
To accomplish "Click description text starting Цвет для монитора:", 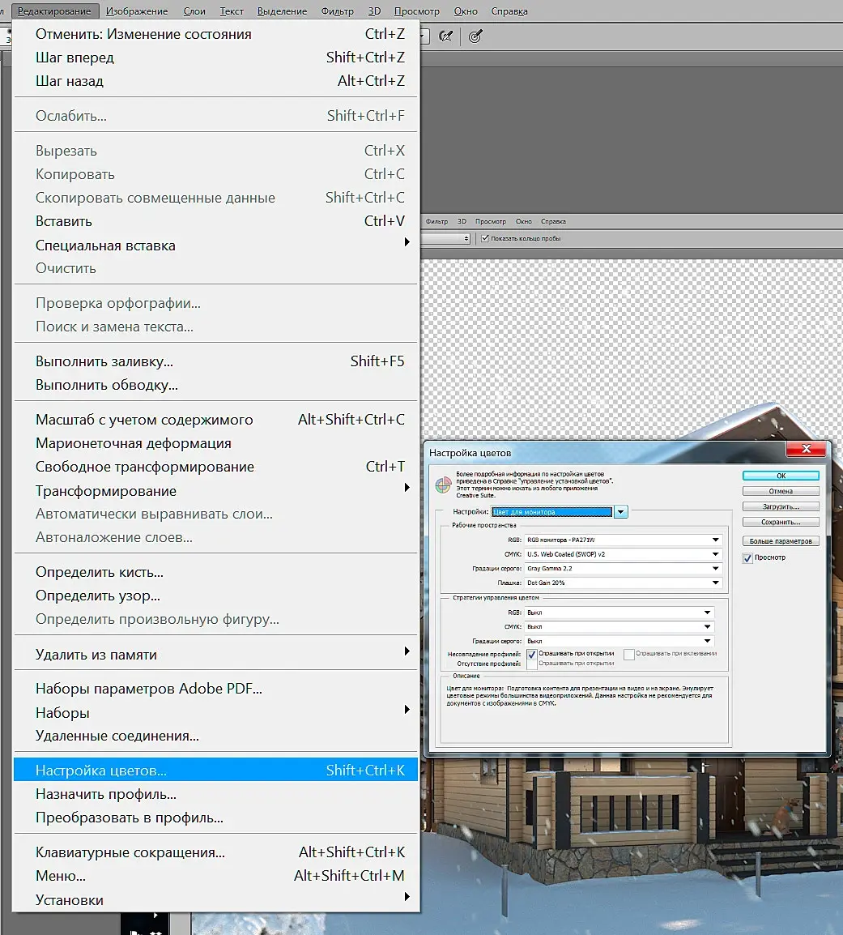I will (x=580, y=695).
